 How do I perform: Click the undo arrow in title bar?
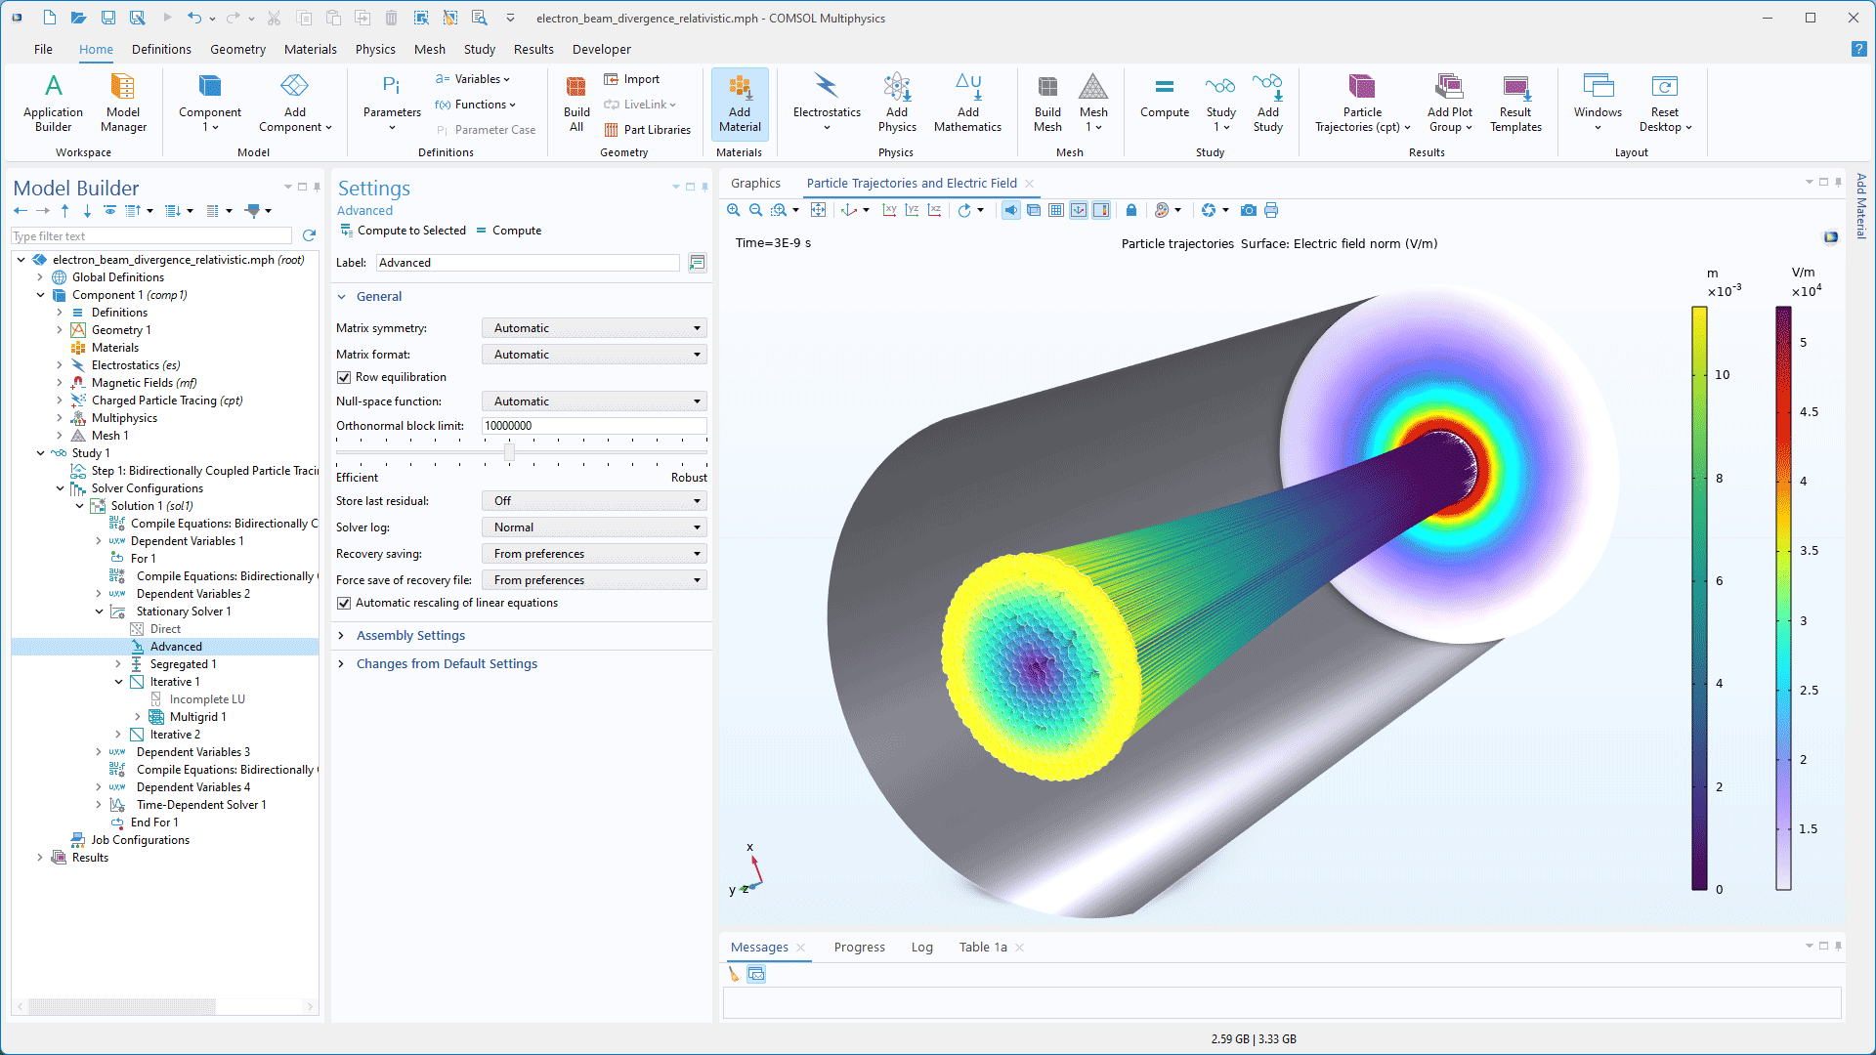pos(193,18)
